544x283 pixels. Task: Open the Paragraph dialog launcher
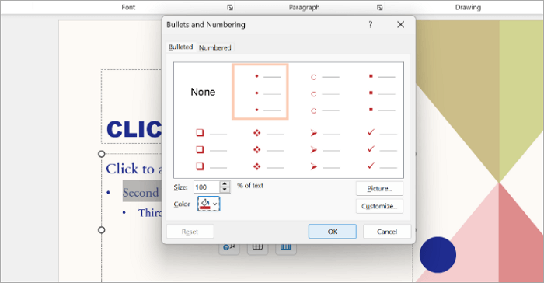click(380, 7)
